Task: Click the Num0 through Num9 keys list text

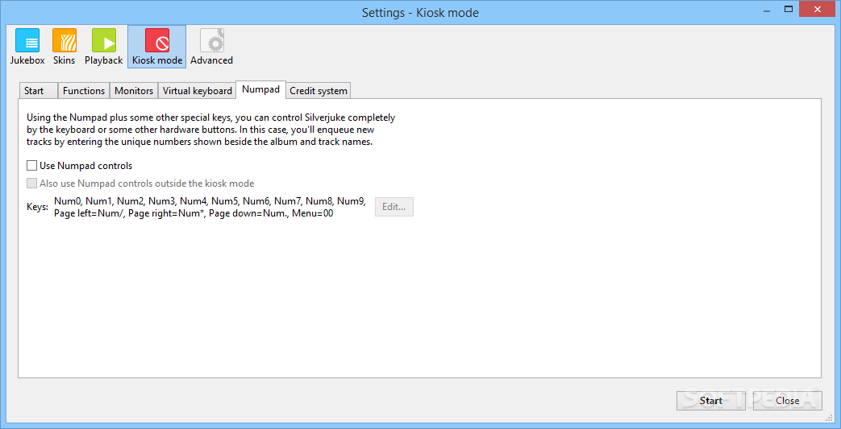Action: [x=210, y=201]
